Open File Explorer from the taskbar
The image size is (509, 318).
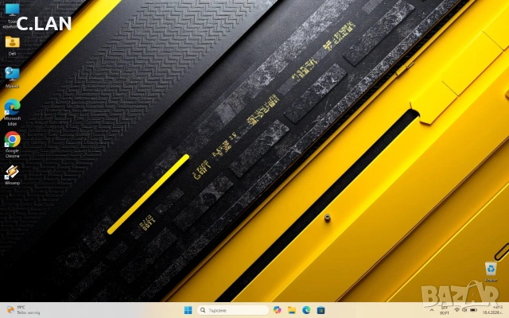coord(292,310)
